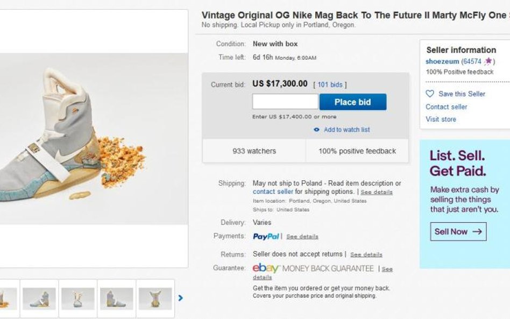Click the next arrow beside image thumbnails
The height and width of the screenshot is (319, 510).
point(181,297)
